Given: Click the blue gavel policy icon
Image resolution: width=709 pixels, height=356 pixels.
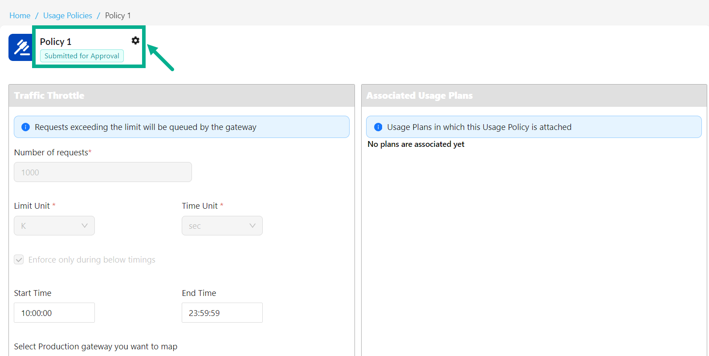Looking at the screenshot, I should pos(20,47).
